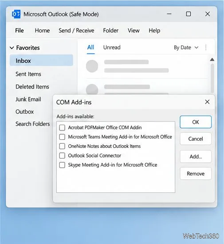Select Search Folders in sidebar
Image resolution: width=224 pixels, height=244 pixels.
32,124
